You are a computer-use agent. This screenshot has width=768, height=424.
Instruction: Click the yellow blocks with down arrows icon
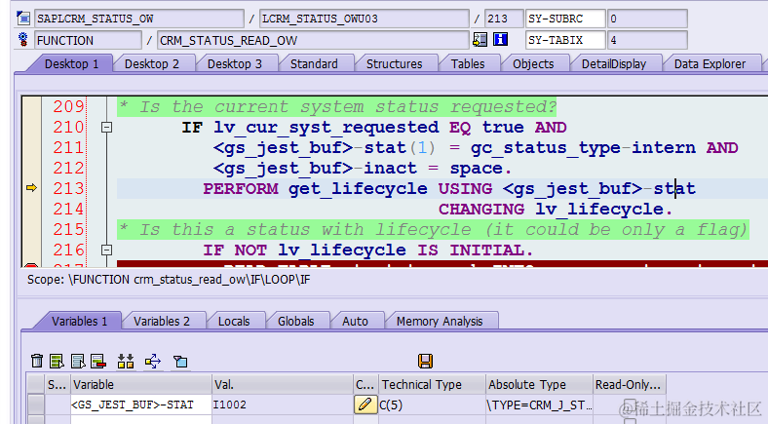(x=126, y=362)
